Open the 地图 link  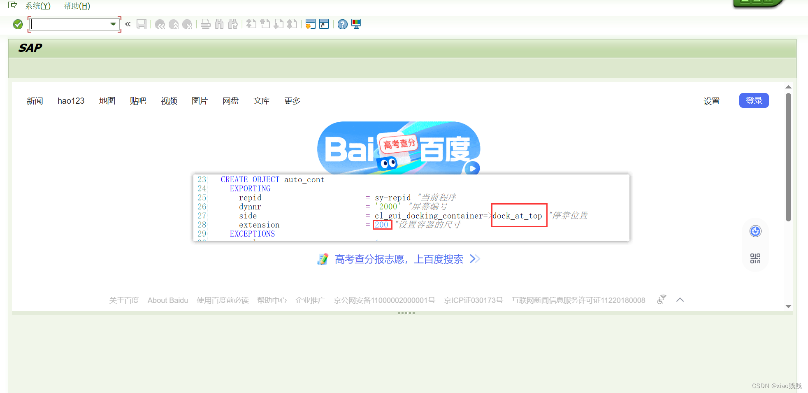coord(107,101)
